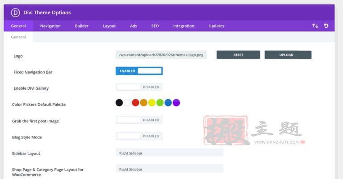Screen dimensions: 343x179
Task: Pick the black palette color
Action: [x=119, y=103]
